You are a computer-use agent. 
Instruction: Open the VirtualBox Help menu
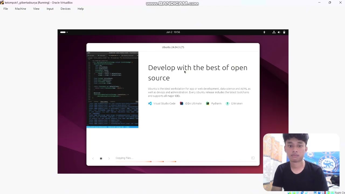coord(81,9)
